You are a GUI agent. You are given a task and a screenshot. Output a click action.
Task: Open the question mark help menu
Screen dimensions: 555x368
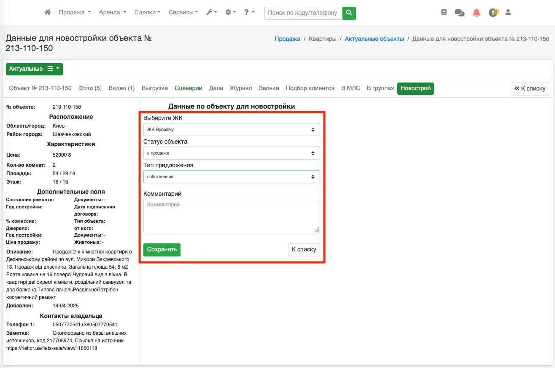point(249,13)
